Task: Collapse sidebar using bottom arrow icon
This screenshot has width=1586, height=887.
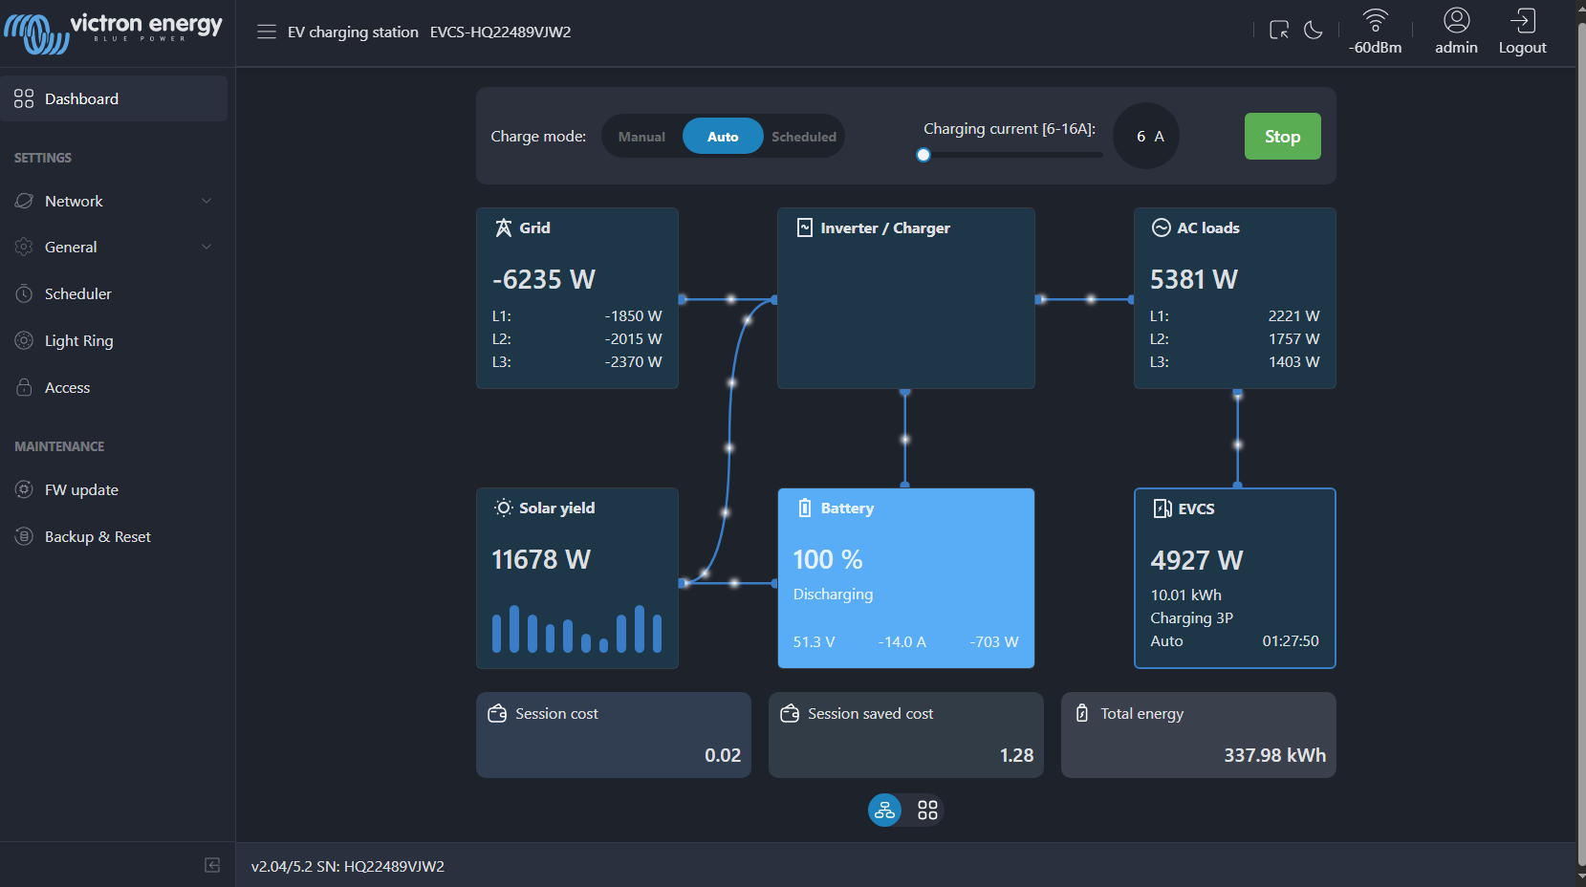Action: click(212, 865)
